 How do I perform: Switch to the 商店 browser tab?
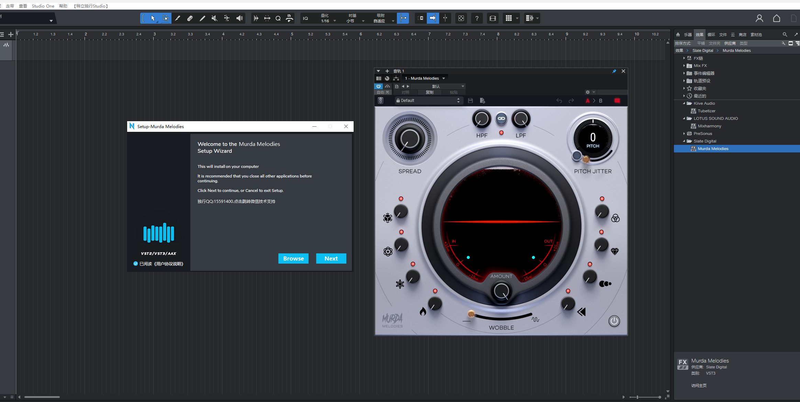coord(743,35)
